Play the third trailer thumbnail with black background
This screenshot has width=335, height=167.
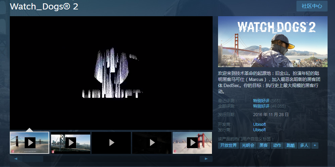click(x=111, y=143)
